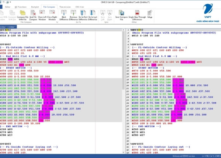This screenshot has height=158, width=221.
Task: Switch to the Transmission tab
Action: tap(65, 7)
